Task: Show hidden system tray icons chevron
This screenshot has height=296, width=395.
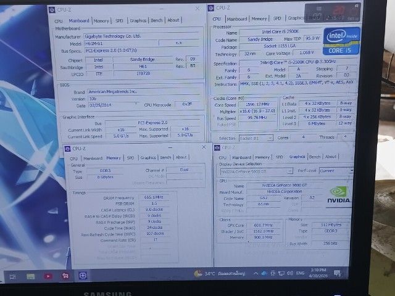Action: [256, 273]
